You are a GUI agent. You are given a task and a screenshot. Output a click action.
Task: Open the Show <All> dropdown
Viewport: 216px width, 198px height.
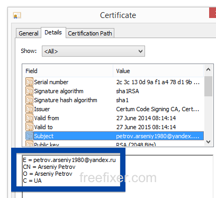pos(93,51)
